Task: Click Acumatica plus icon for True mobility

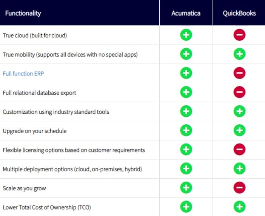Action: (x=186, y=54)
